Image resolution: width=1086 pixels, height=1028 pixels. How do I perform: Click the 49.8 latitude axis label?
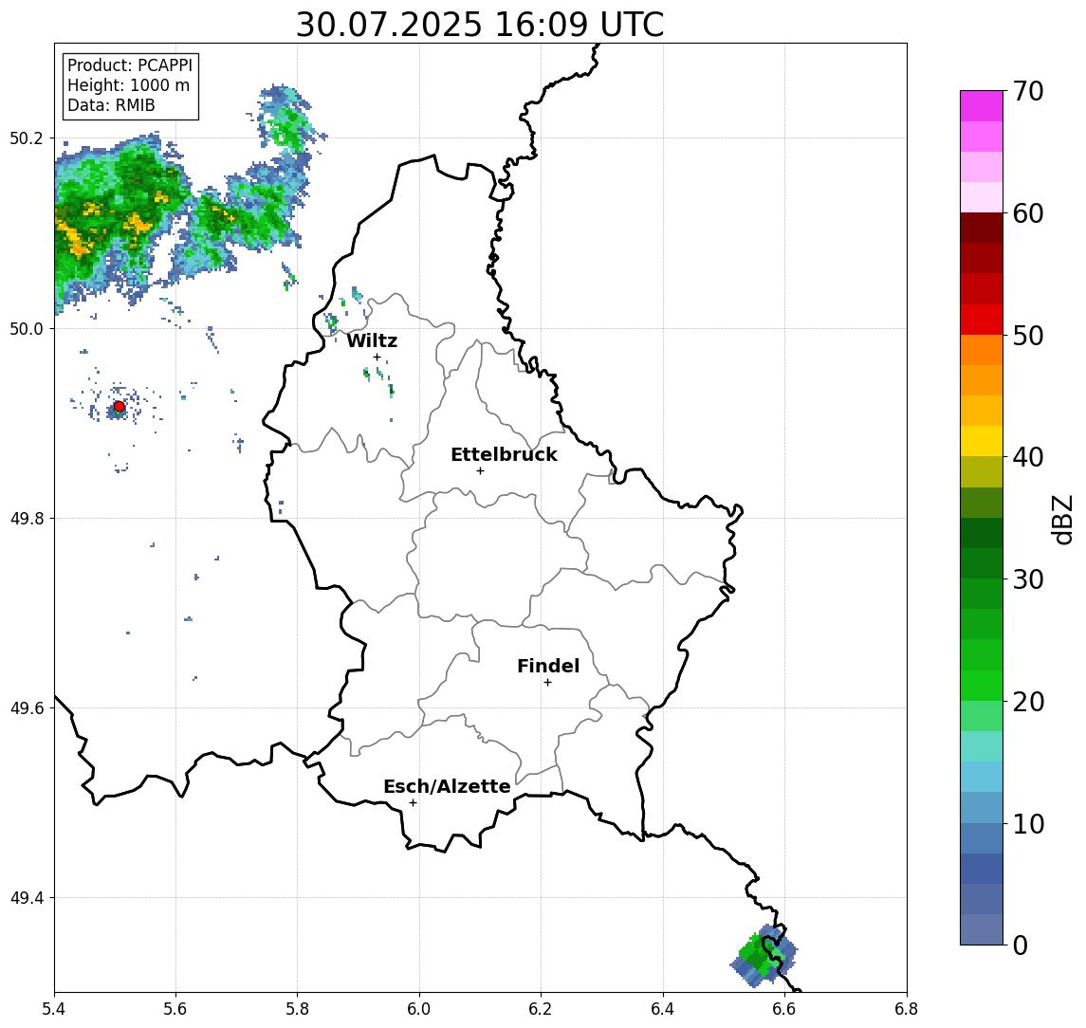tap(27, 518)
